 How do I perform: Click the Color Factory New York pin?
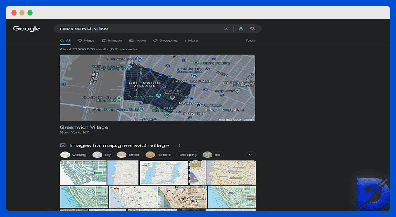point(142,109)
